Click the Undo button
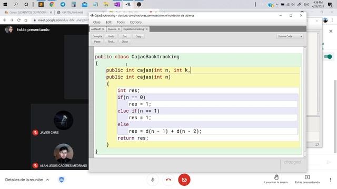Image resolution: width=337 pixels, height=189 pixels. [111, 36]
